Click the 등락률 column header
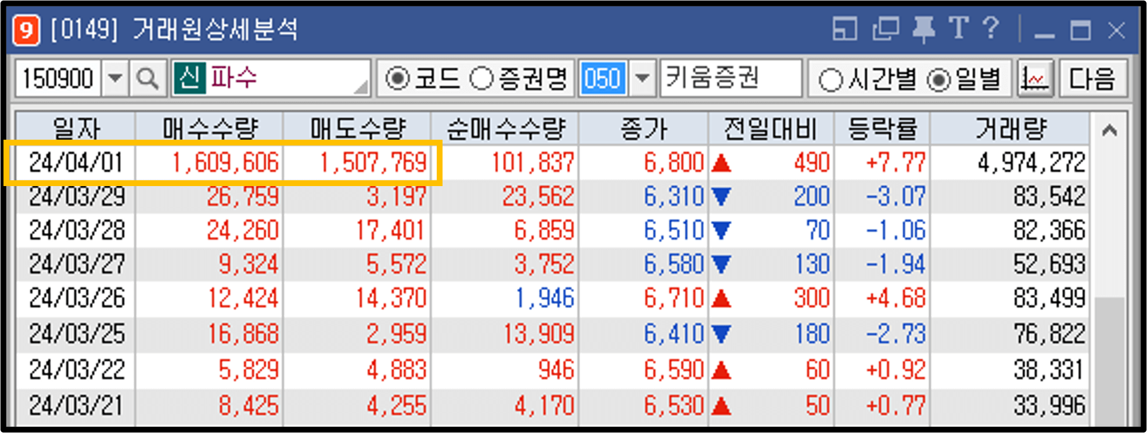 [x=883, y=129]
